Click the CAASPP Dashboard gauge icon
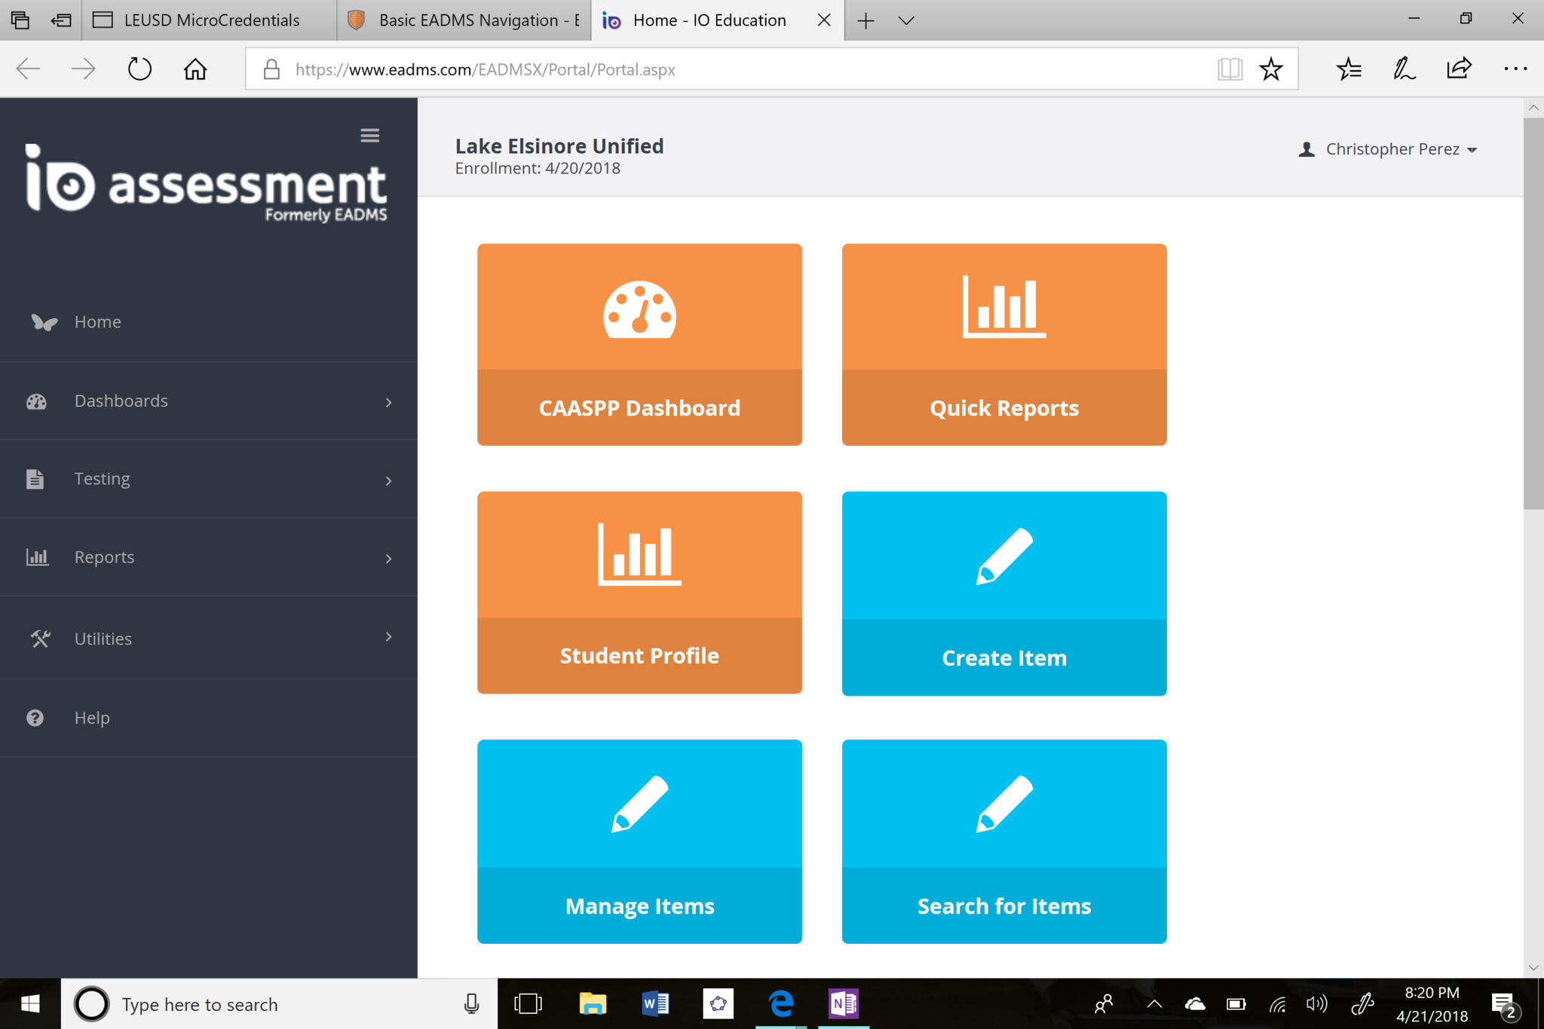The image size is (1544, 1029). [639, 309]
